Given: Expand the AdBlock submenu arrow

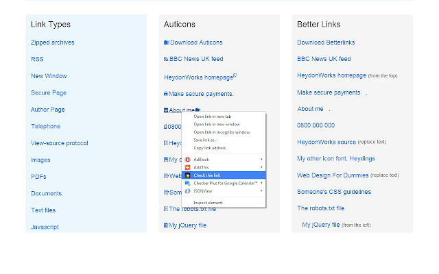Looking at the screenshot, I should pyautogui.click(x=261, y=159).
